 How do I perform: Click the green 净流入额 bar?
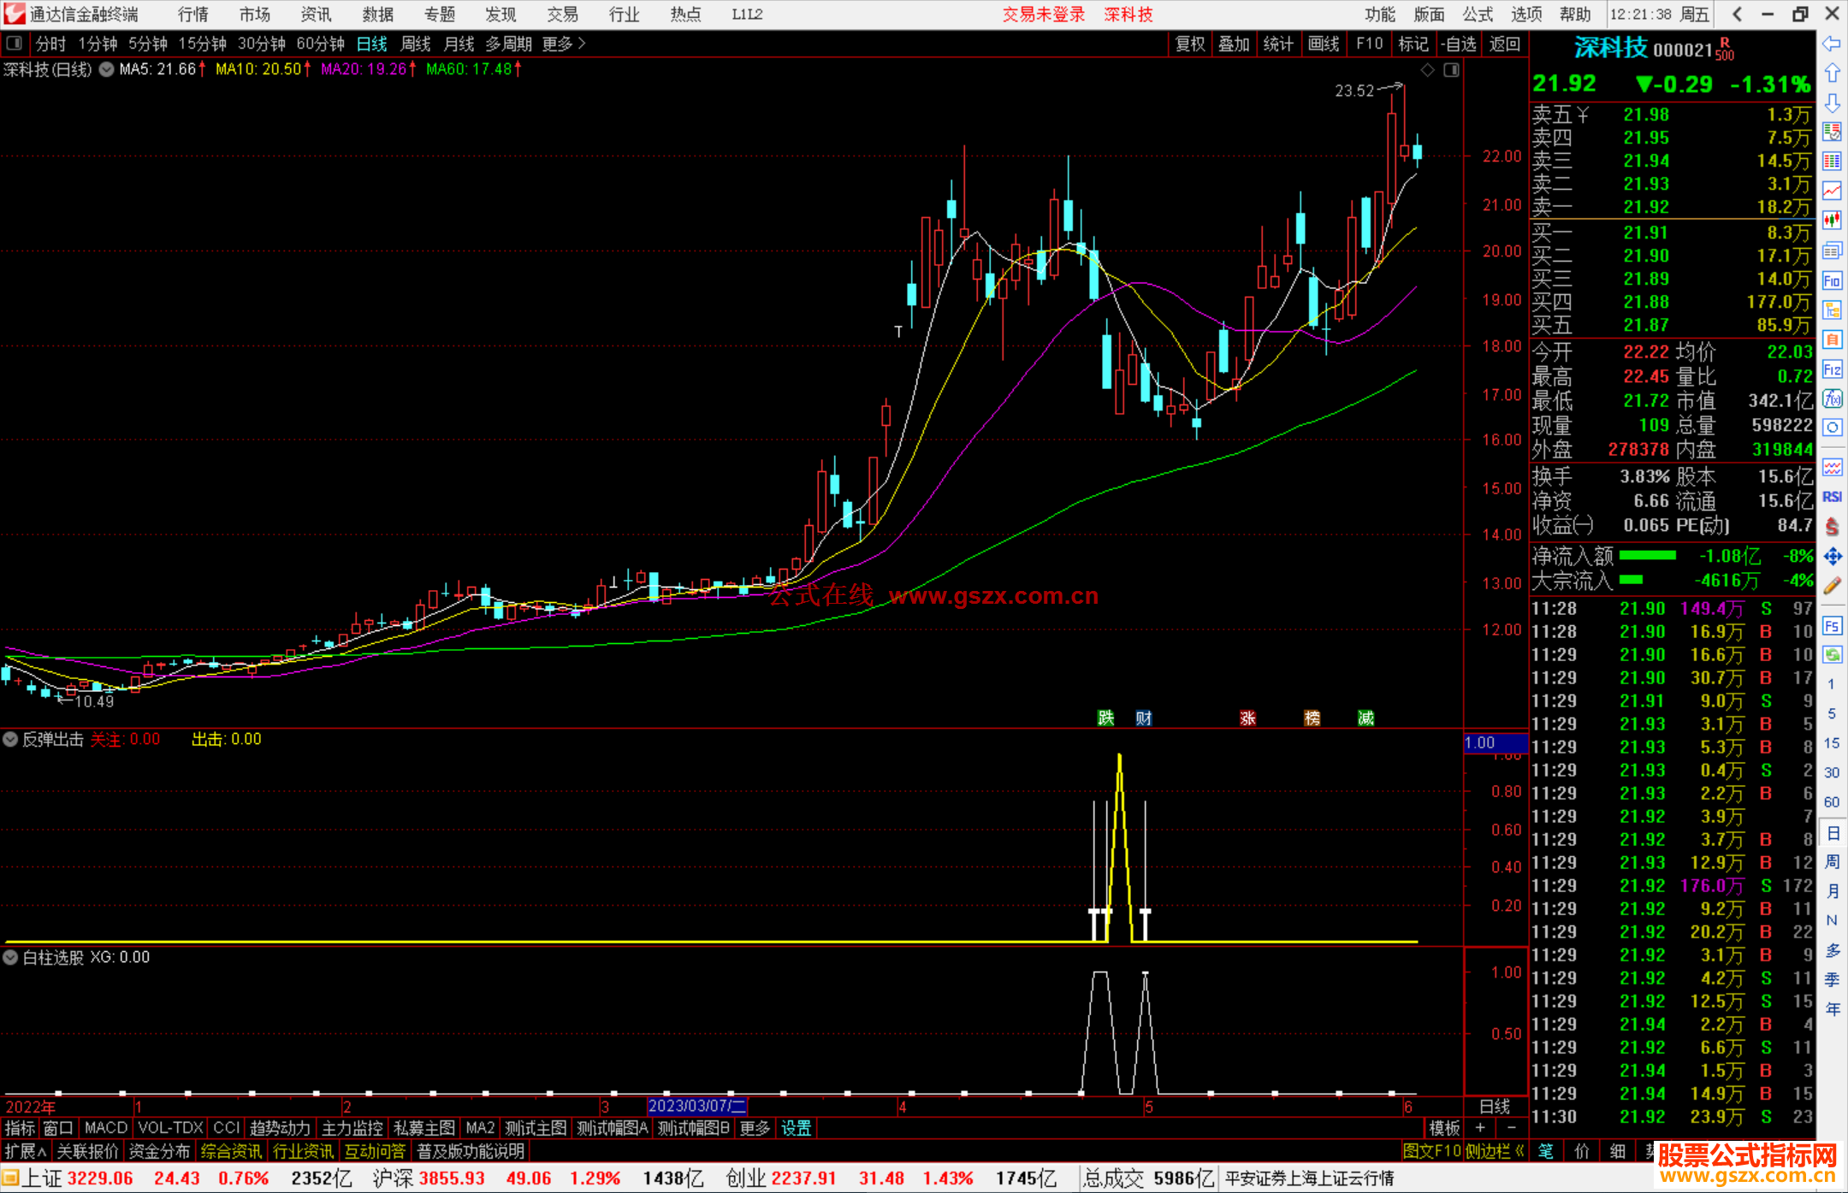point(1647,556)
